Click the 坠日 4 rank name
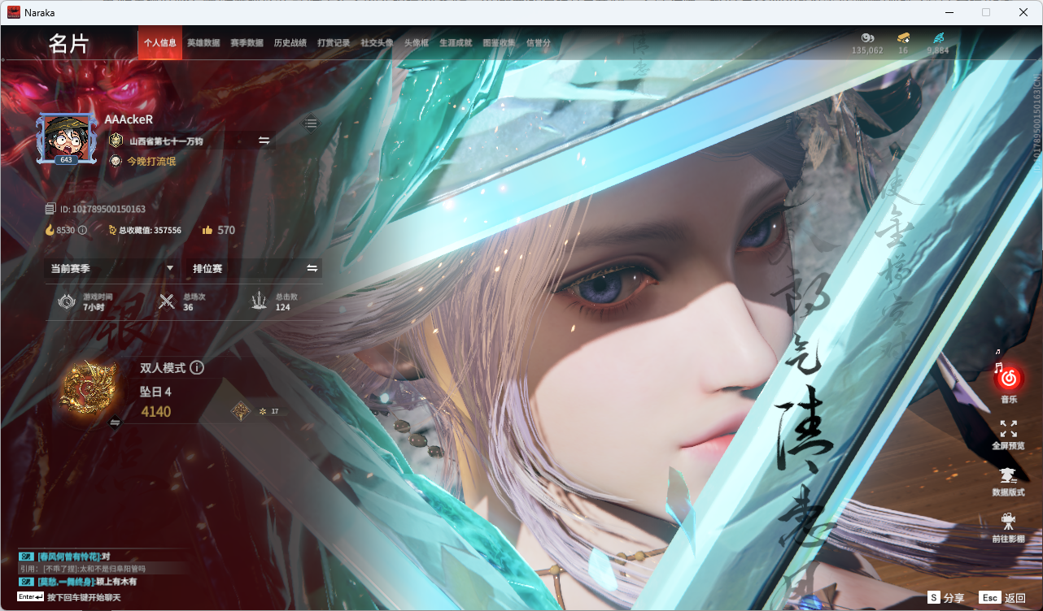The width and height of the screenshot is (1043, 611). click(155, 392)
